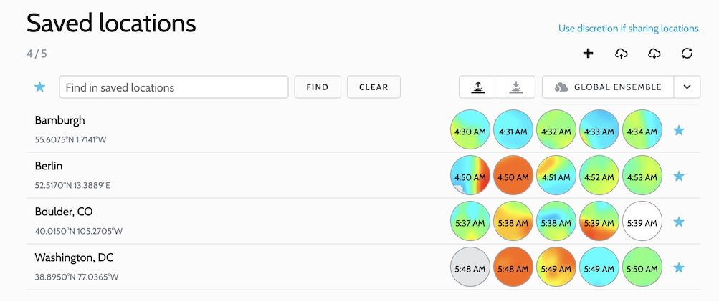Click the cloud download icon
This screenshot has width=719, height=301.
[654, 54]
